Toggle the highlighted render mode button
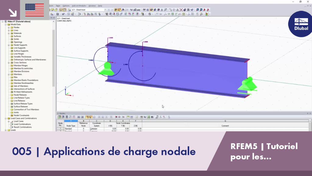 pos(151,10)
